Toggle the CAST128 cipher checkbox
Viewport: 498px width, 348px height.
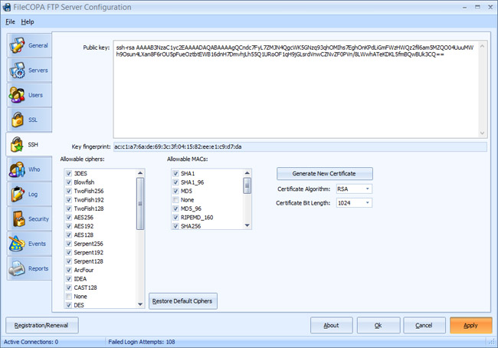pyautogui.click(x=69, y=287)
